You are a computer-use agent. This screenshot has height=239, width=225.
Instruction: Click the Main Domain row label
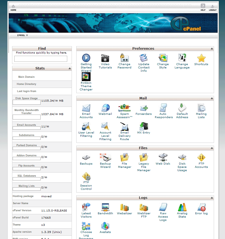(x=26, y=77)
